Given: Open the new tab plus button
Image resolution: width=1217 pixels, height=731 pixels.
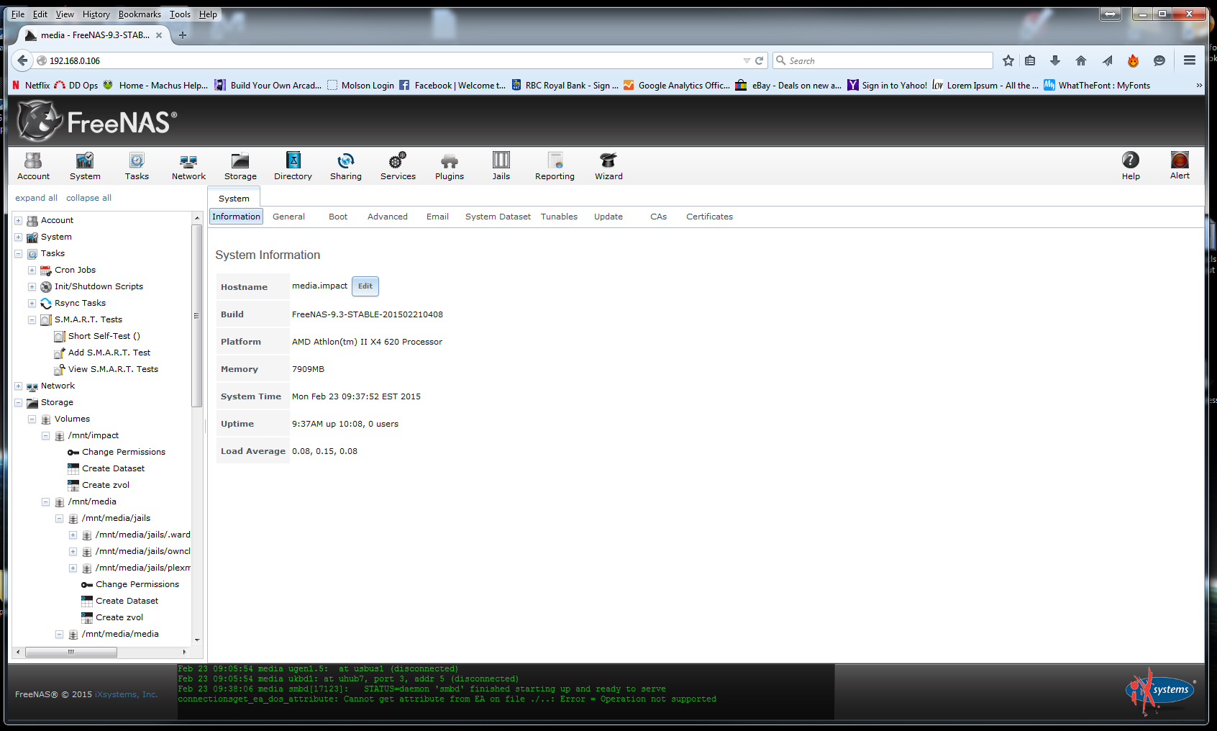Looking at the screenshot, I should pyautogui.click(x=183, y=35).
